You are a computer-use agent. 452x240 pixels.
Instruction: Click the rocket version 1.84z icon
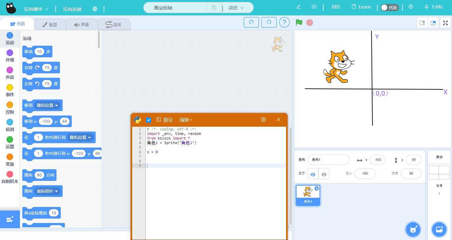433,7
